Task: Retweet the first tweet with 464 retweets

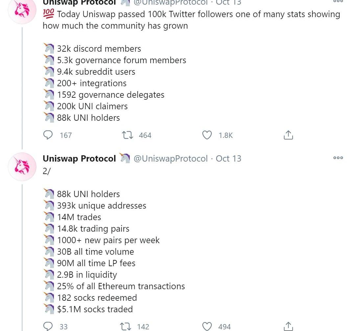Action: [127, 135]
